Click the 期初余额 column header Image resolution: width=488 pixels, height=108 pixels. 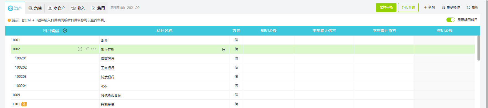(x=269, y=31)
